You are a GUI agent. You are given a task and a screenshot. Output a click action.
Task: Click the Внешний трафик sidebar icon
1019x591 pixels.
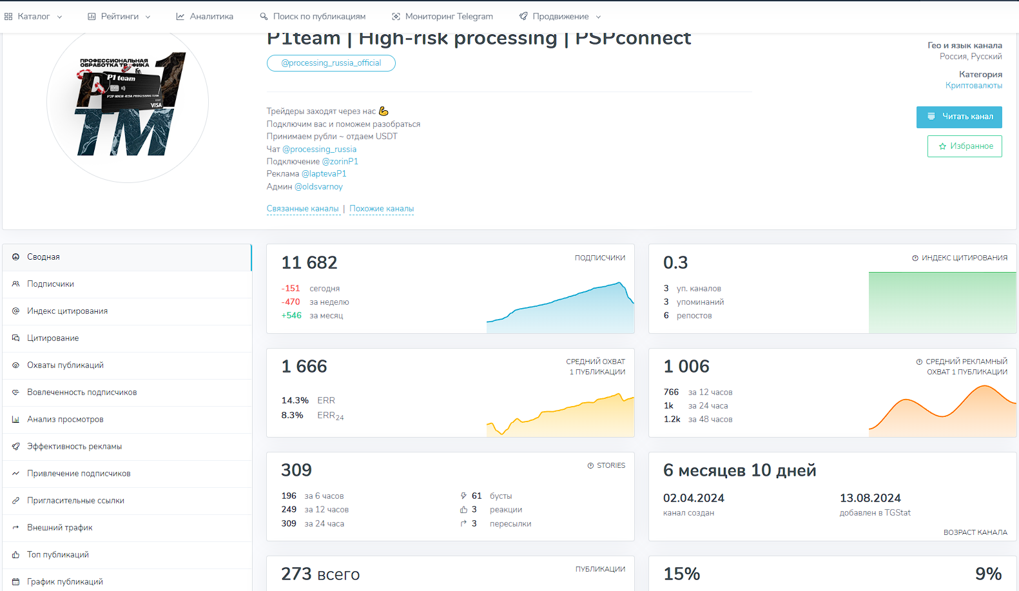click(x=15, y=527)
